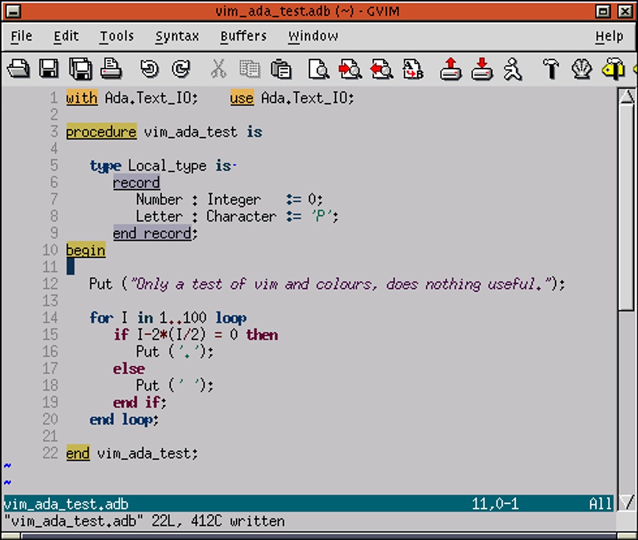
Task: Run Make using the hammer icon
Action: tap(551, 69)
